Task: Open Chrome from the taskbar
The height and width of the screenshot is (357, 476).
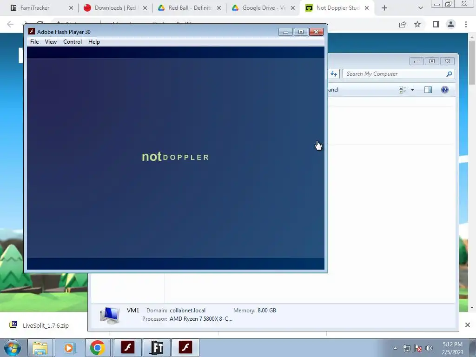Action: point(98,348)
